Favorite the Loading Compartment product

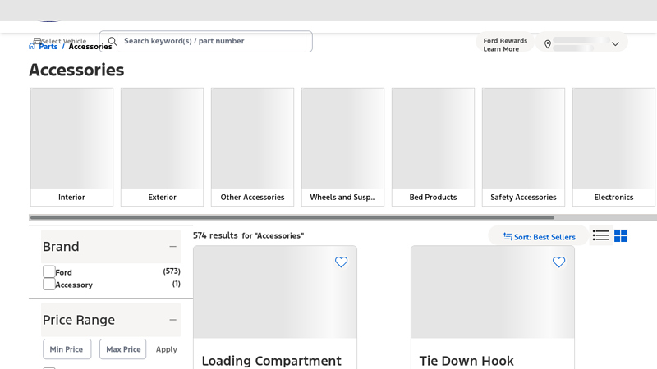(x=341, y=262)
